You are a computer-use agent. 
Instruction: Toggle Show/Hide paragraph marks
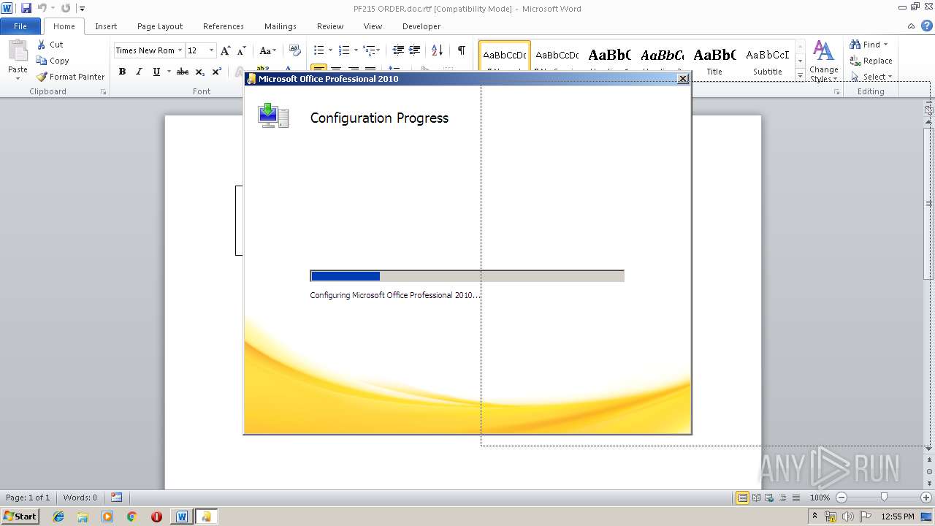pos(462,50)
